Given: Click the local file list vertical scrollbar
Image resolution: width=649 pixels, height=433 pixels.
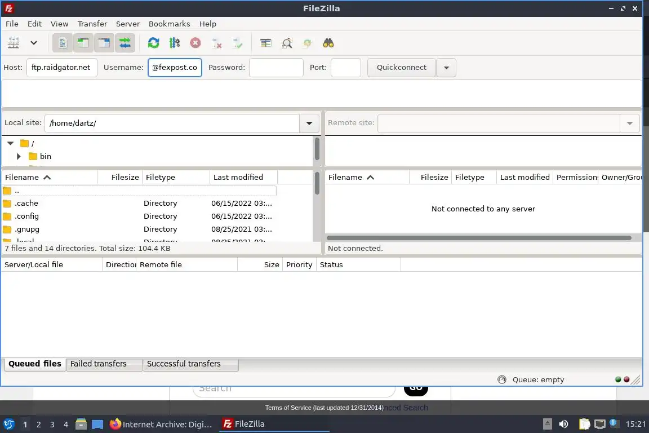Looking at the screenshot, I should (317, 183).
